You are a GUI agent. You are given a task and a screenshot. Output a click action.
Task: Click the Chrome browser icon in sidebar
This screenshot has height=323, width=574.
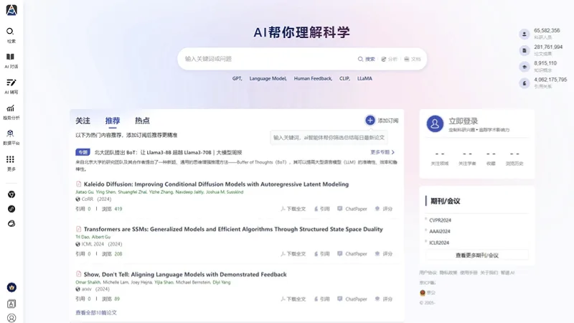[x=11, y=195]
